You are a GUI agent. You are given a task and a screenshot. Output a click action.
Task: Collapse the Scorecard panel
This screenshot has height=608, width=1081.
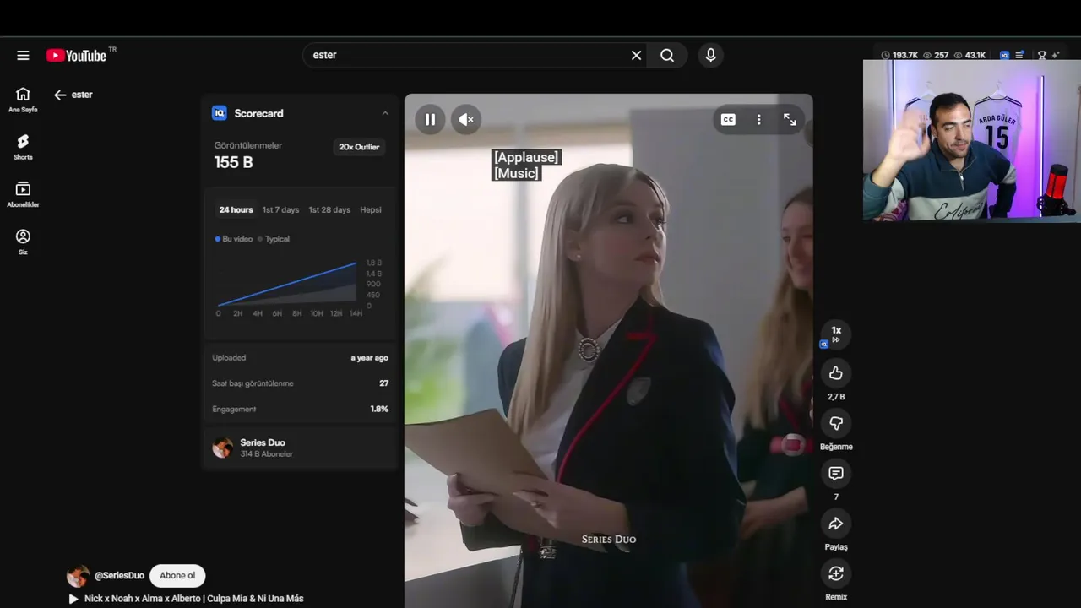click(385, 113)
